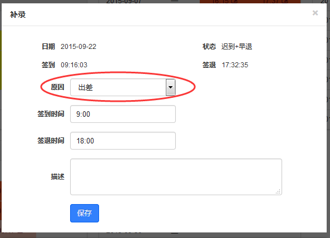Click the 保存 button

tap(85, 213)
